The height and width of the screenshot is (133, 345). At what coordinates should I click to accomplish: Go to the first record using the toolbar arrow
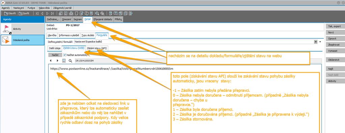(37, 14)
